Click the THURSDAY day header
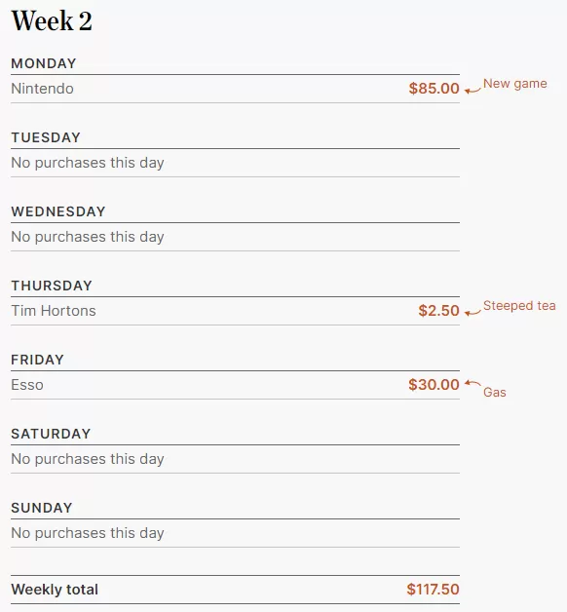 pos(52,286)
